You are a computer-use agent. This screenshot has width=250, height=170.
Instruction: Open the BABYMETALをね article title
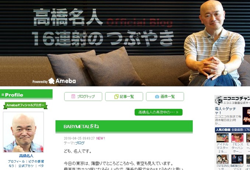coord(81,127)
